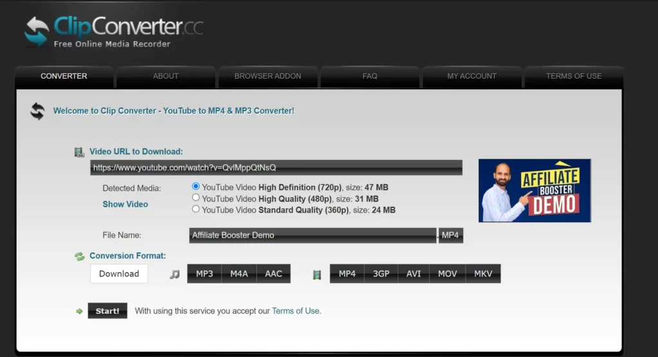Image resolution: width=658 pixels, height=357 pixels.
Task: Open the Converter tab
Action: pyautogui.click(x=64, y=76)
